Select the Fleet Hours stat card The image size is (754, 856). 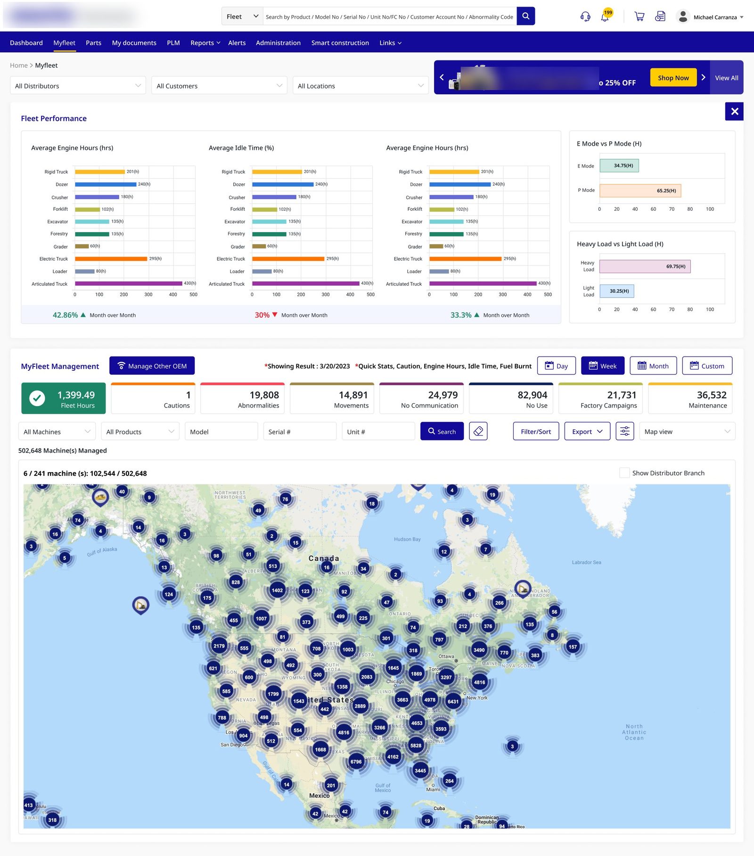coord(64,399)
